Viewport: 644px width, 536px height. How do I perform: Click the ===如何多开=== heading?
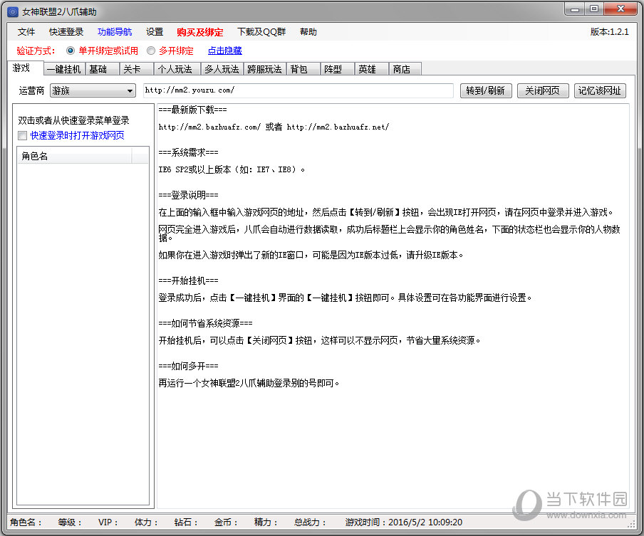pyautogui.click(x=189, y=366)
